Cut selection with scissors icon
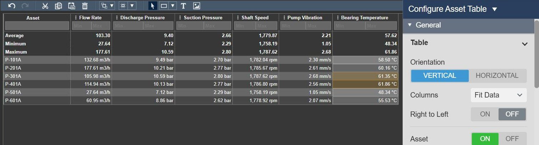This screenshot has width=539, height=145. (x=45, y=6)
